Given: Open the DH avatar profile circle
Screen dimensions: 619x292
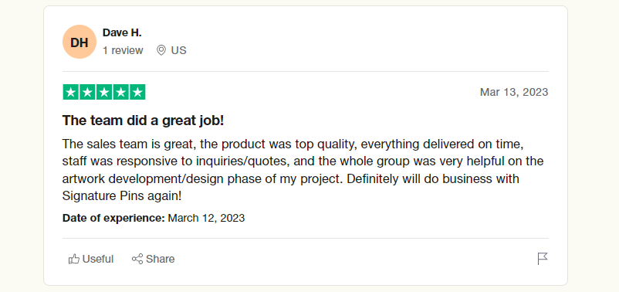Looking at the screenshot, I should (x=79, y=42).
